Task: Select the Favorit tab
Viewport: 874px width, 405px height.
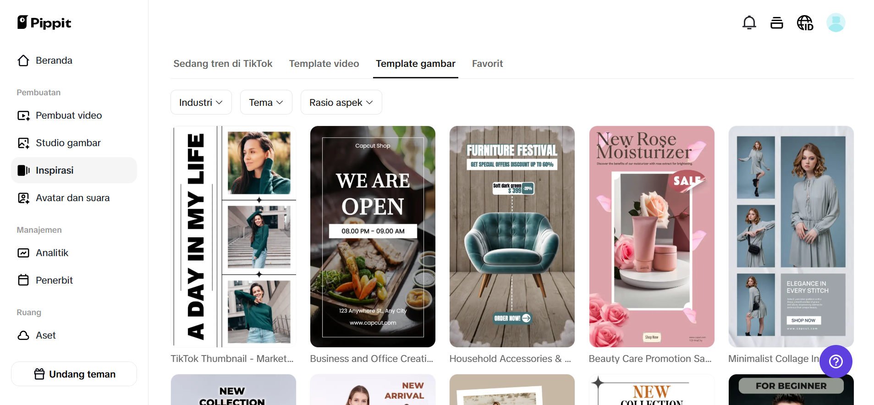Action: (487, 64)
